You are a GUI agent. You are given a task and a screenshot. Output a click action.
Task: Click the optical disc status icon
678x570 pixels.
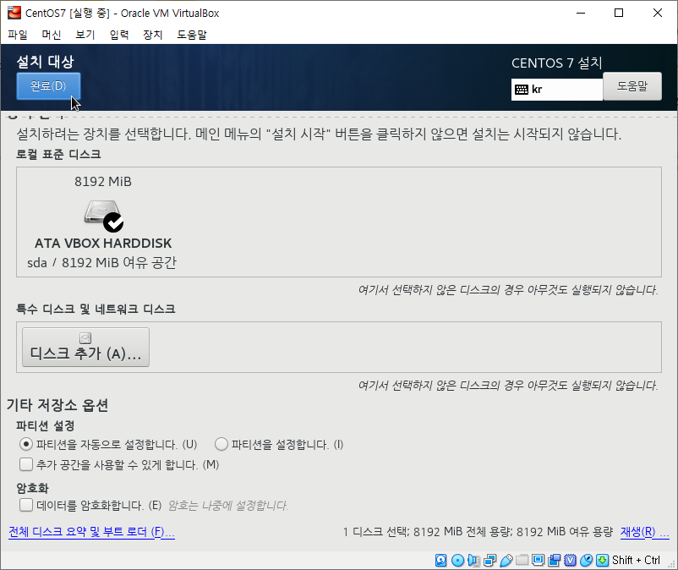[x=457, y=560]
